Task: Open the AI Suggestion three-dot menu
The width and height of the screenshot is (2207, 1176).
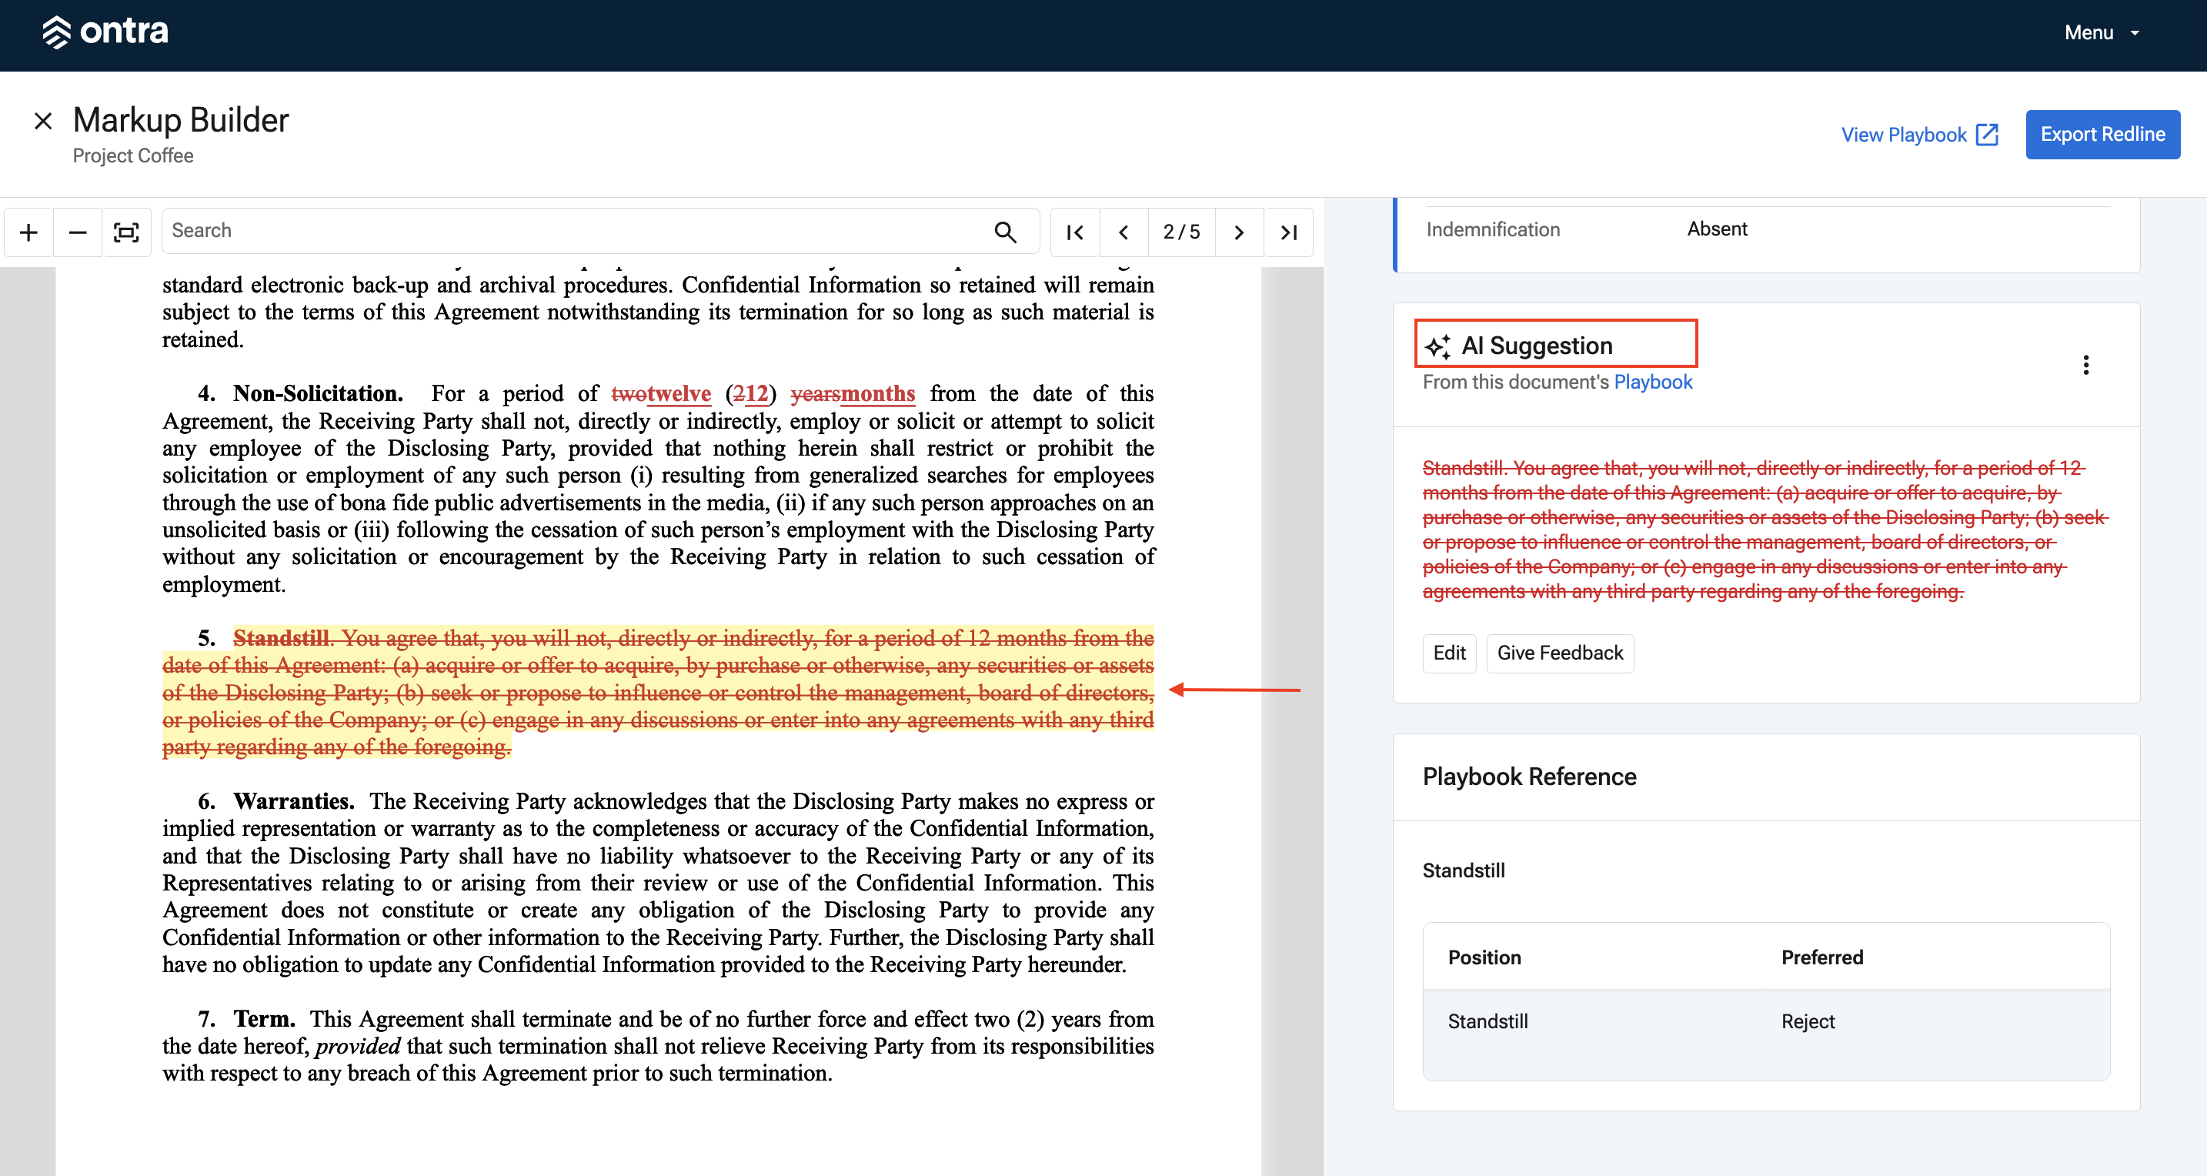Action: [x=2086, y=365]
